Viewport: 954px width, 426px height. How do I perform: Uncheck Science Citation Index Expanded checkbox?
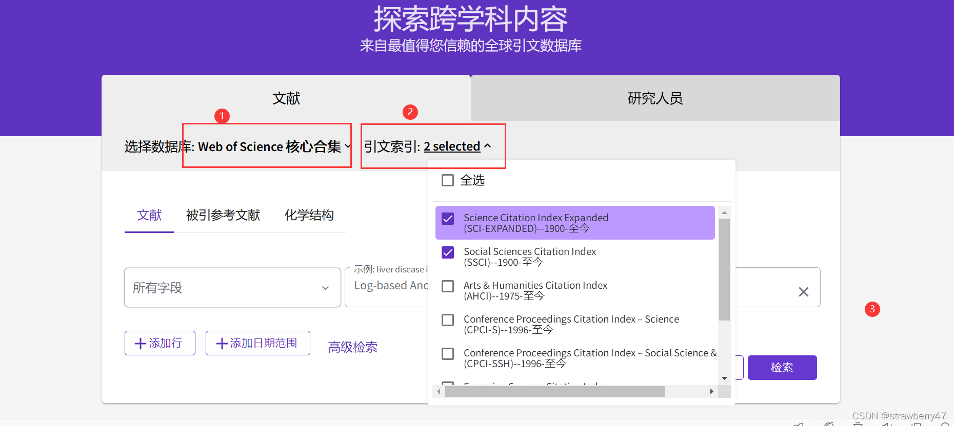[x=448, y=219]
